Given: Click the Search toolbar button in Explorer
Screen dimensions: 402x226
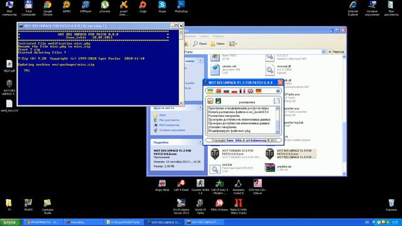Looking at the screenshot, I should (x=200, y=44).
